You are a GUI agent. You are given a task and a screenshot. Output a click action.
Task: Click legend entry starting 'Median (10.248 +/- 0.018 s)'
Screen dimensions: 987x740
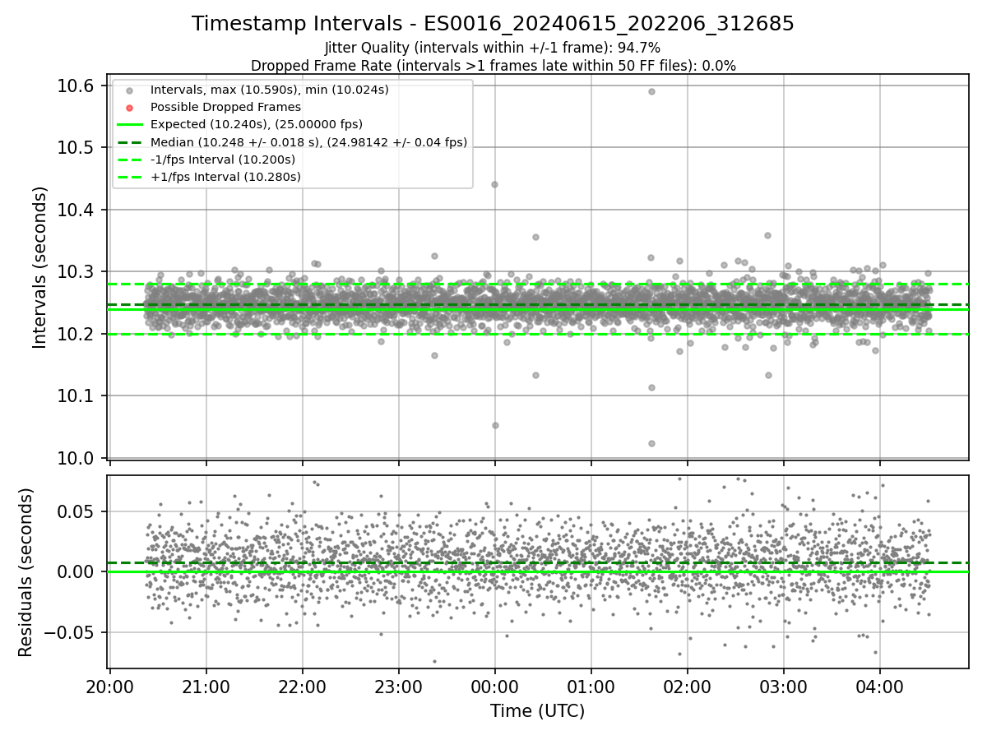click(x=308, y=142)
